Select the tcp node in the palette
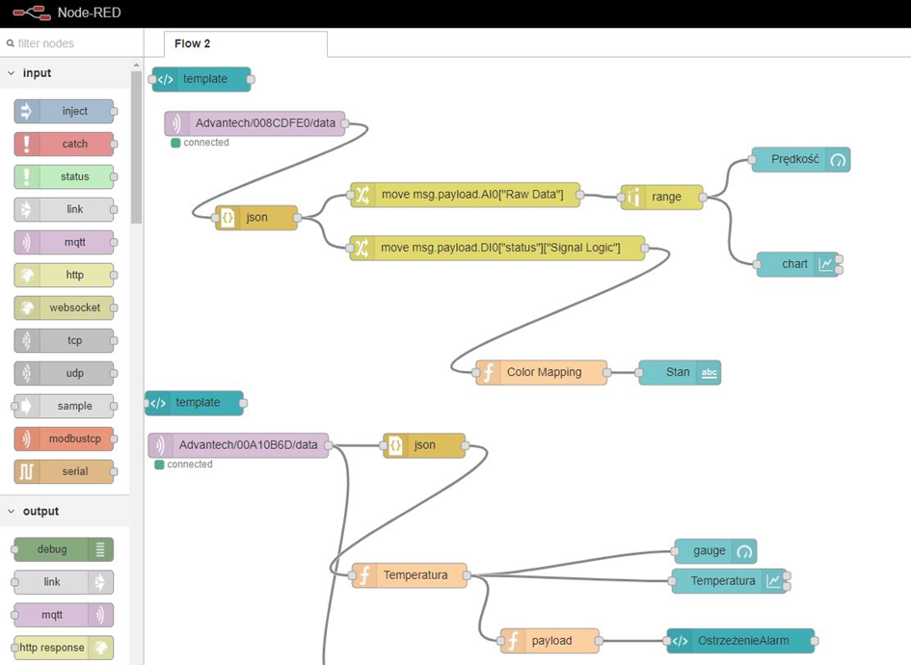 [x=64, y=340]
